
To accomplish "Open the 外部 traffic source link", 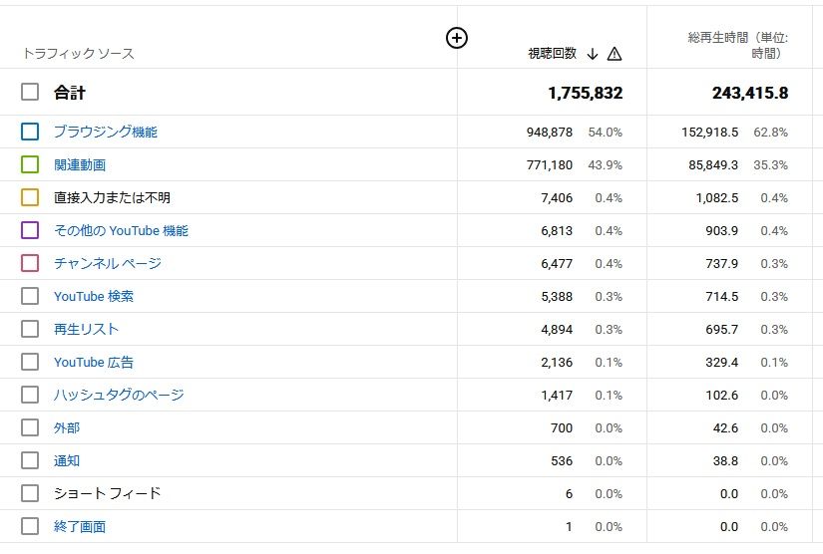I will (x=67, y=427).
